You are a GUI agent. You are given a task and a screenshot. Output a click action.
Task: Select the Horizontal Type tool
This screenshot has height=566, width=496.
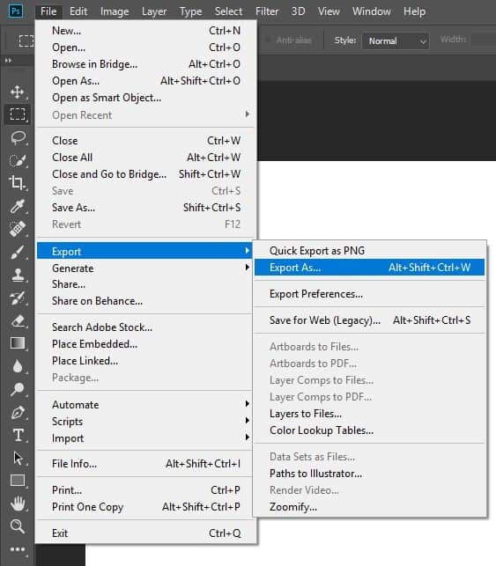[x=18, y=435]
